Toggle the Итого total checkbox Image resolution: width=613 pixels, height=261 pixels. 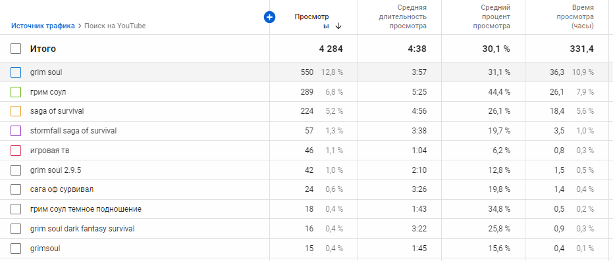(16, 49)
